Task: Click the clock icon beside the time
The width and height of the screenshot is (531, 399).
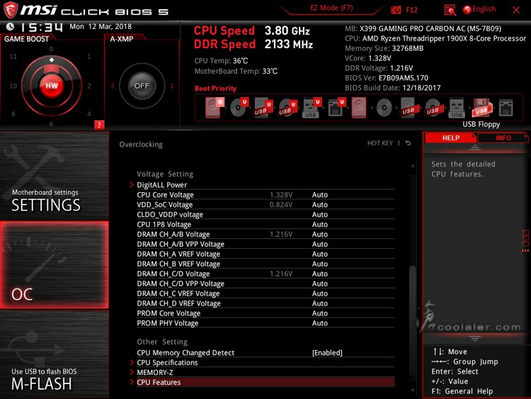Action: pyautogui.click(x=10, y=26)
